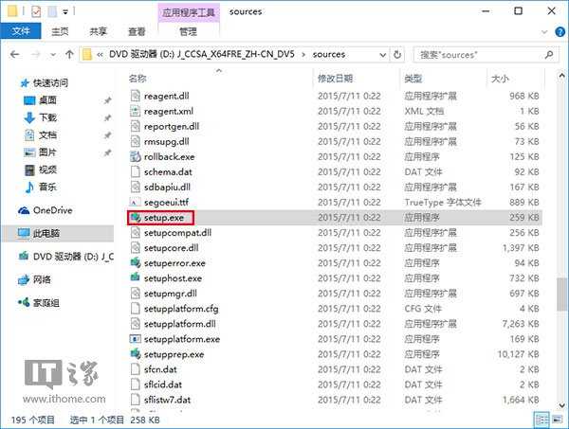Click sources in the breadcrumb path
This screenshot has height=429, width=569.
click(x=329, y=55)
